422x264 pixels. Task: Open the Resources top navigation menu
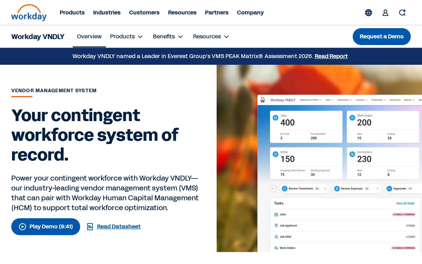[x=182, y=13]
